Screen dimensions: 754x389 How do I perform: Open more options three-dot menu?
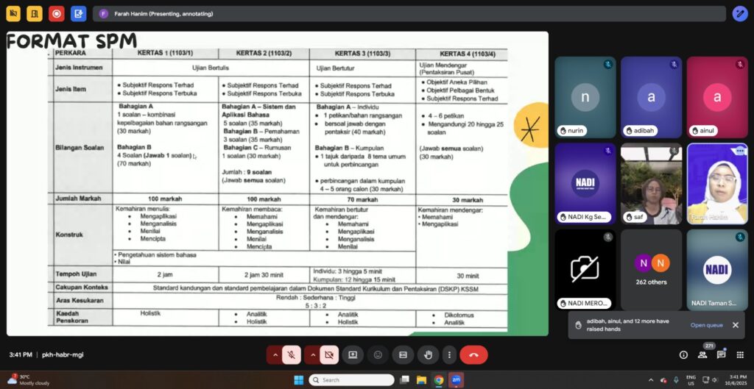click(449, 355)
